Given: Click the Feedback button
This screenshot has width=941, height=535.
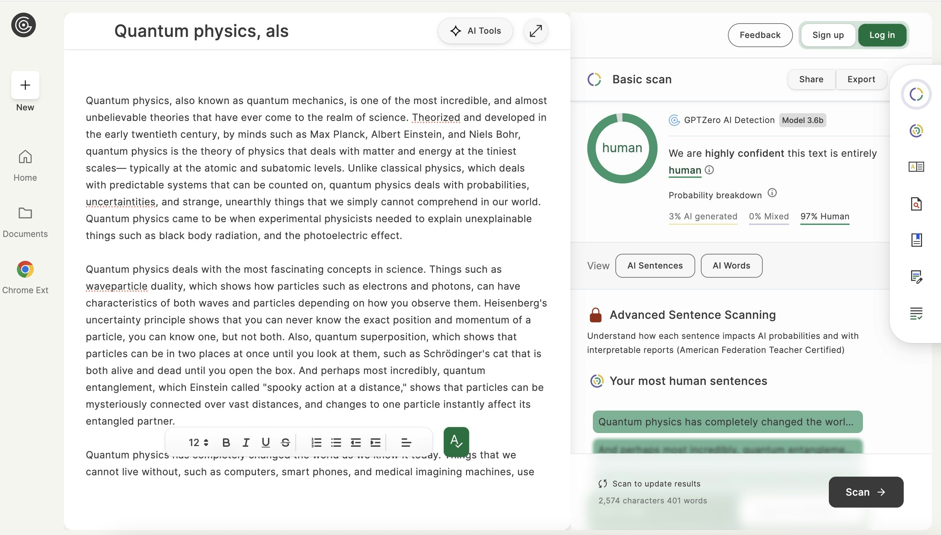Looking at the screenshot, I should tap(760, 35).
